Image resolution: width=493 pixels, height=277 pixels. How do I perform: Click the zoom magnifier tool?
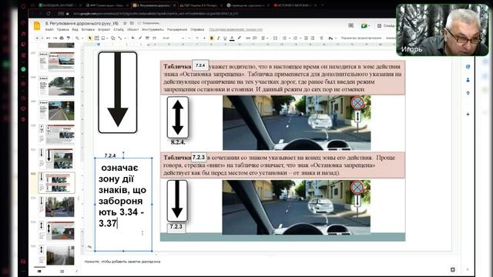[x=77, y=38]
